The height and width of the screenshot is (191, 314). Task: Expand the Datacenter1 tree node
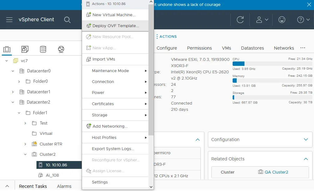[x=13, y=92]
